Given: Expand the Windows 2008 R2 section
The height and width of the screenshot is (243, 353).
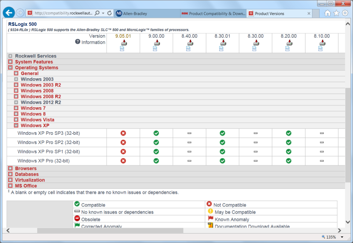Looking at the screenshot, I should point(16,96).
